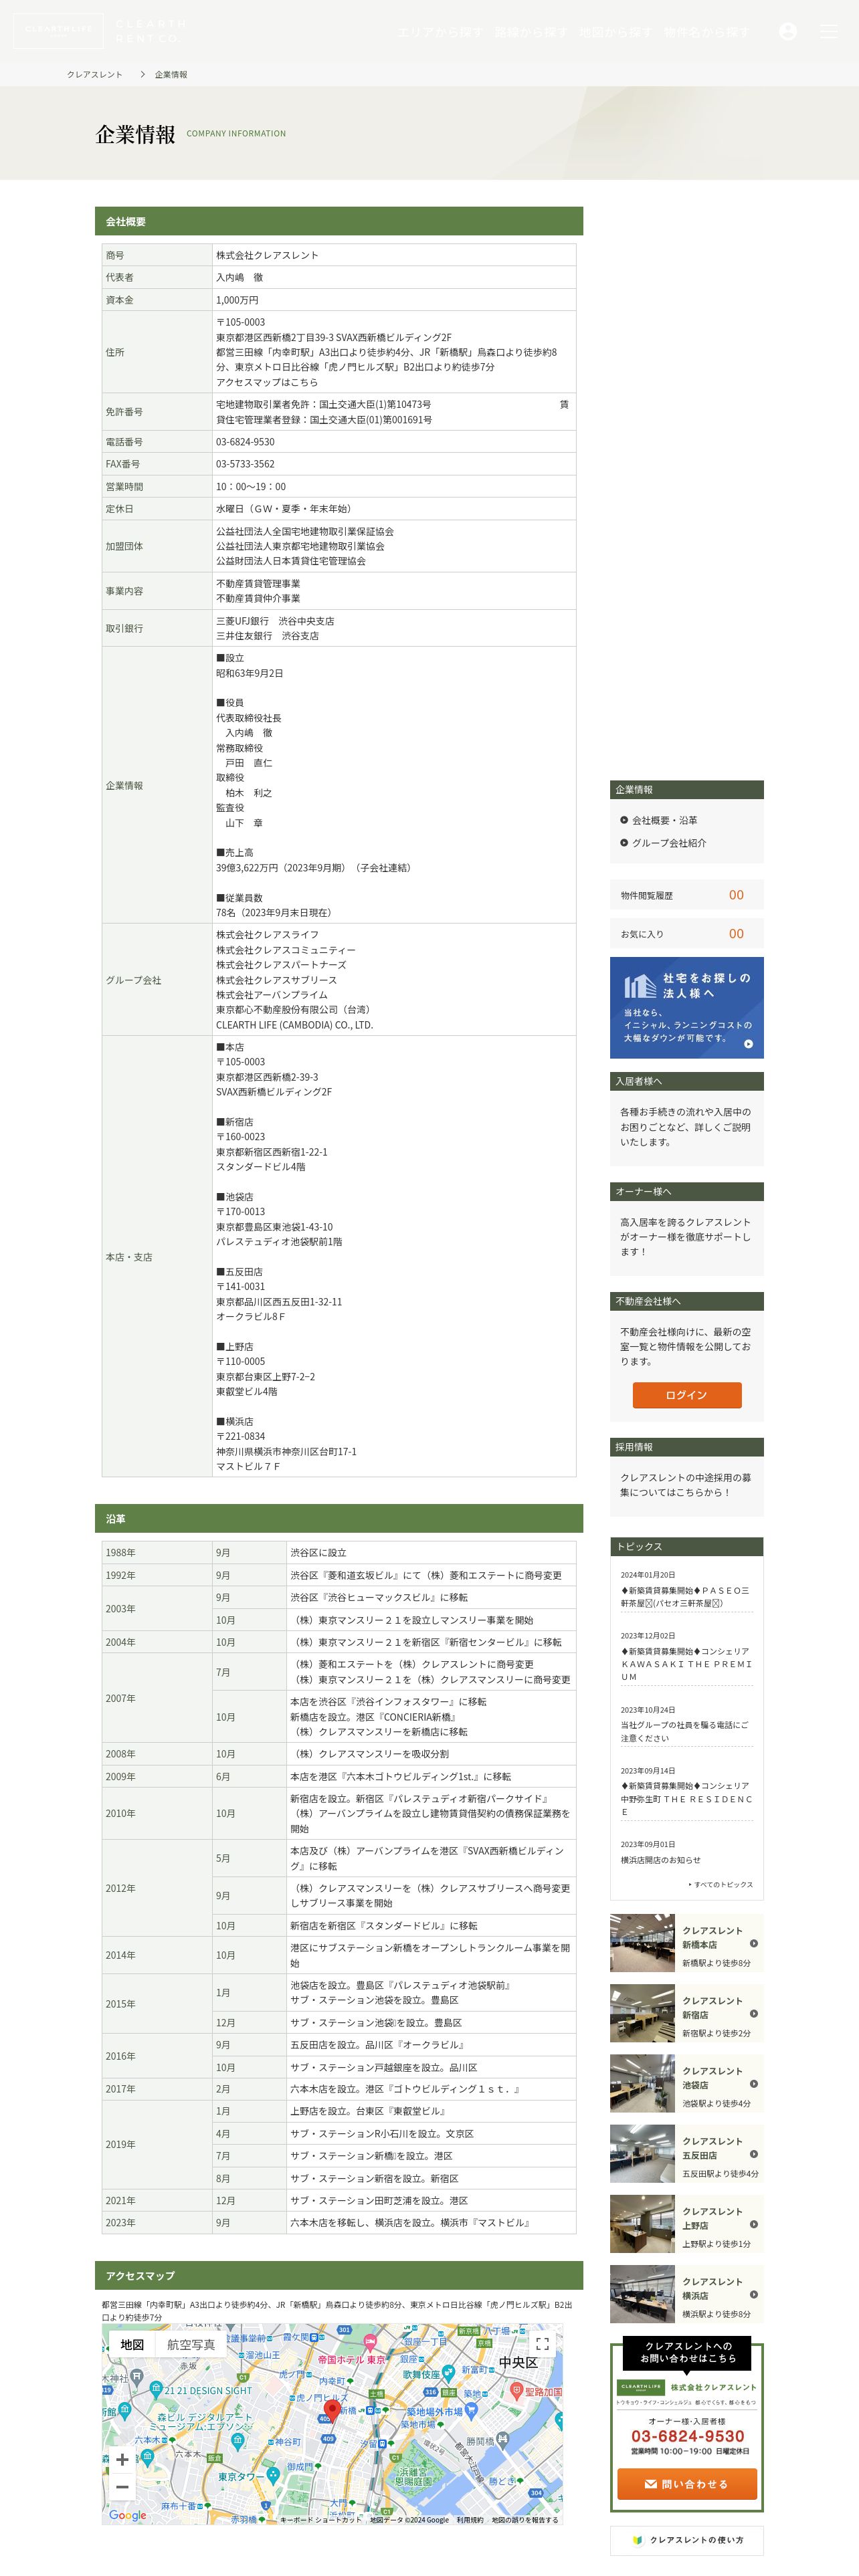Open 物件閲覧履歴 counter box
Image resolution: width=859 pixels, height=2576 pixels.
click(687, 895)
